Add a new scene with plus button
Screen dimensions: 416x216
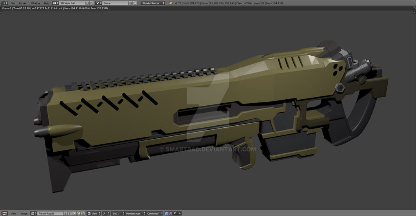pyautogui.click(x=131, y=3)
